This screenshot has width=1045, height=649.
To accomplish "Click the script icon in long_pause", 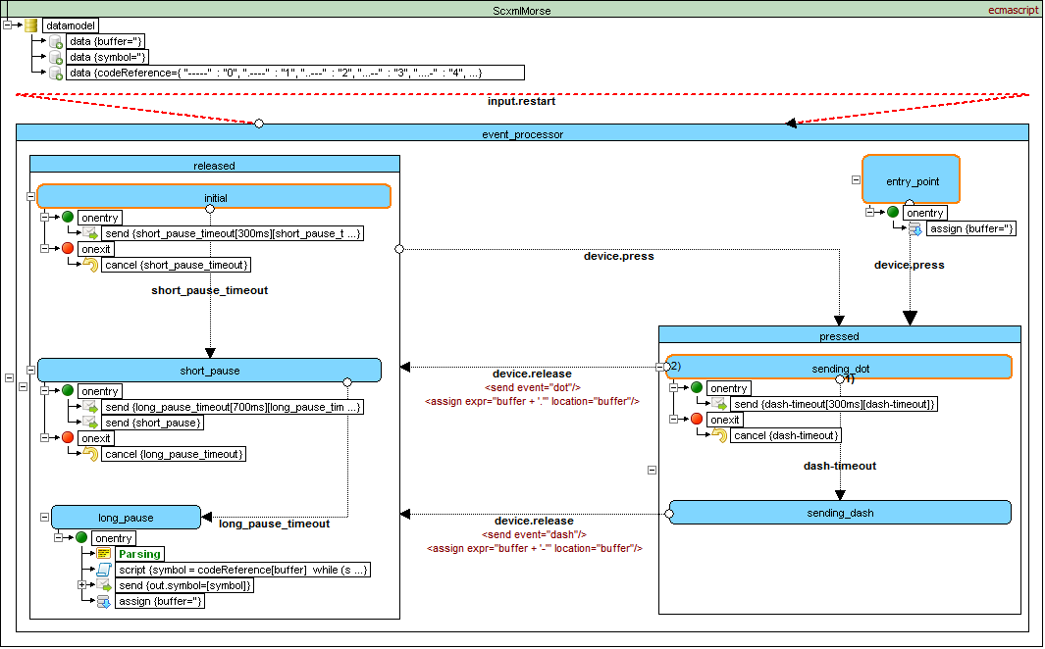I will pos(103,570).
